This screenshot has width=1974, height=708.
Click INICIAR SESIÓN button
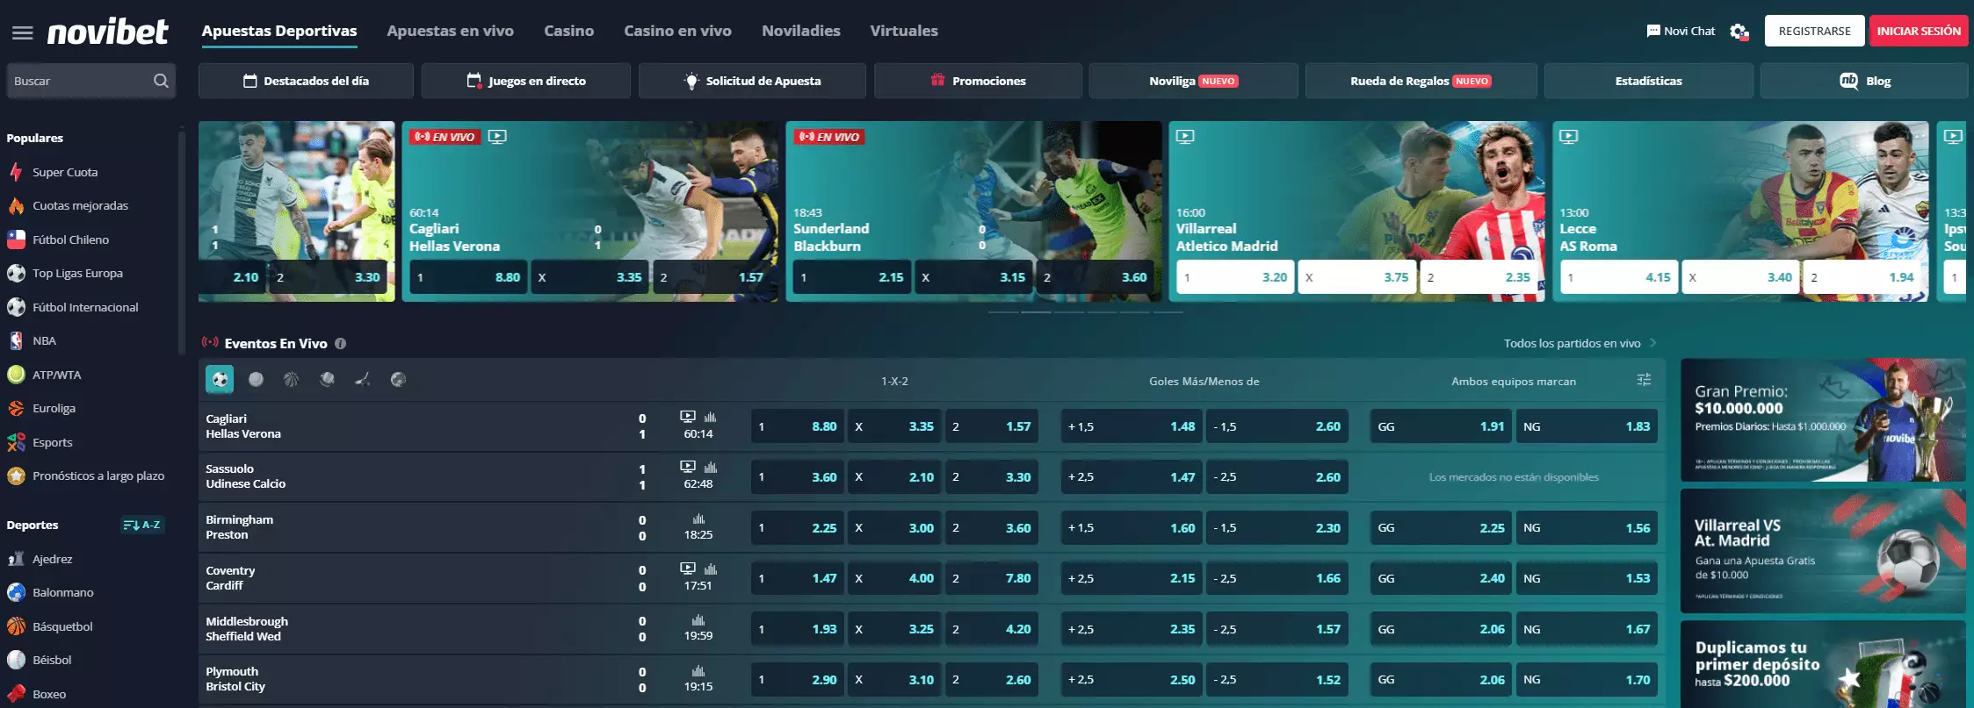tap(1919, 31)
